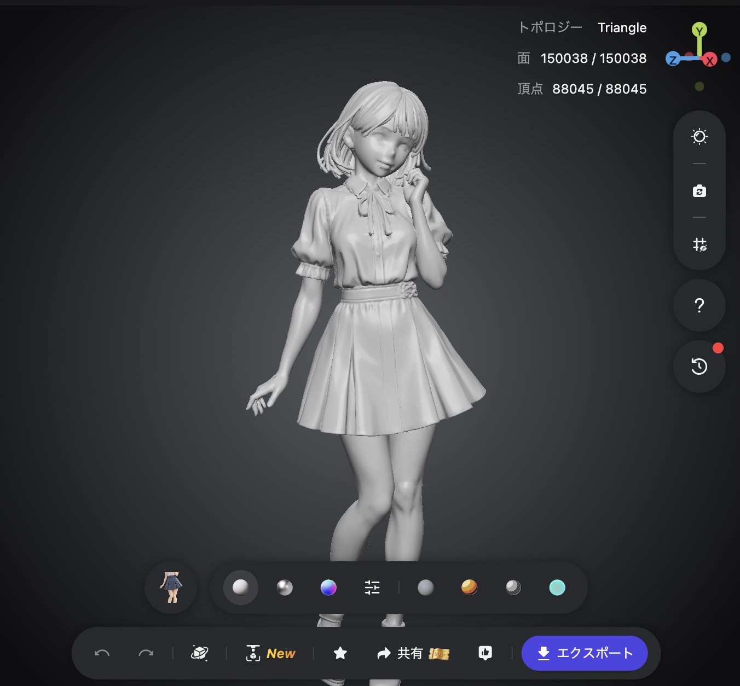740x686 pixels.
Task: Click the dark green negative-Y dot below the gizmo
Action: (x=699, y=86)
